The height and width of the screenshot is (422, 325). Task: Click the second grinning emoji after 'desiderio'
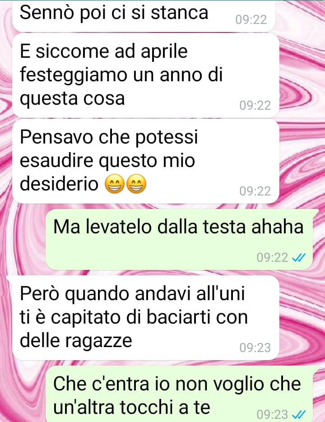tap(136, 184)
